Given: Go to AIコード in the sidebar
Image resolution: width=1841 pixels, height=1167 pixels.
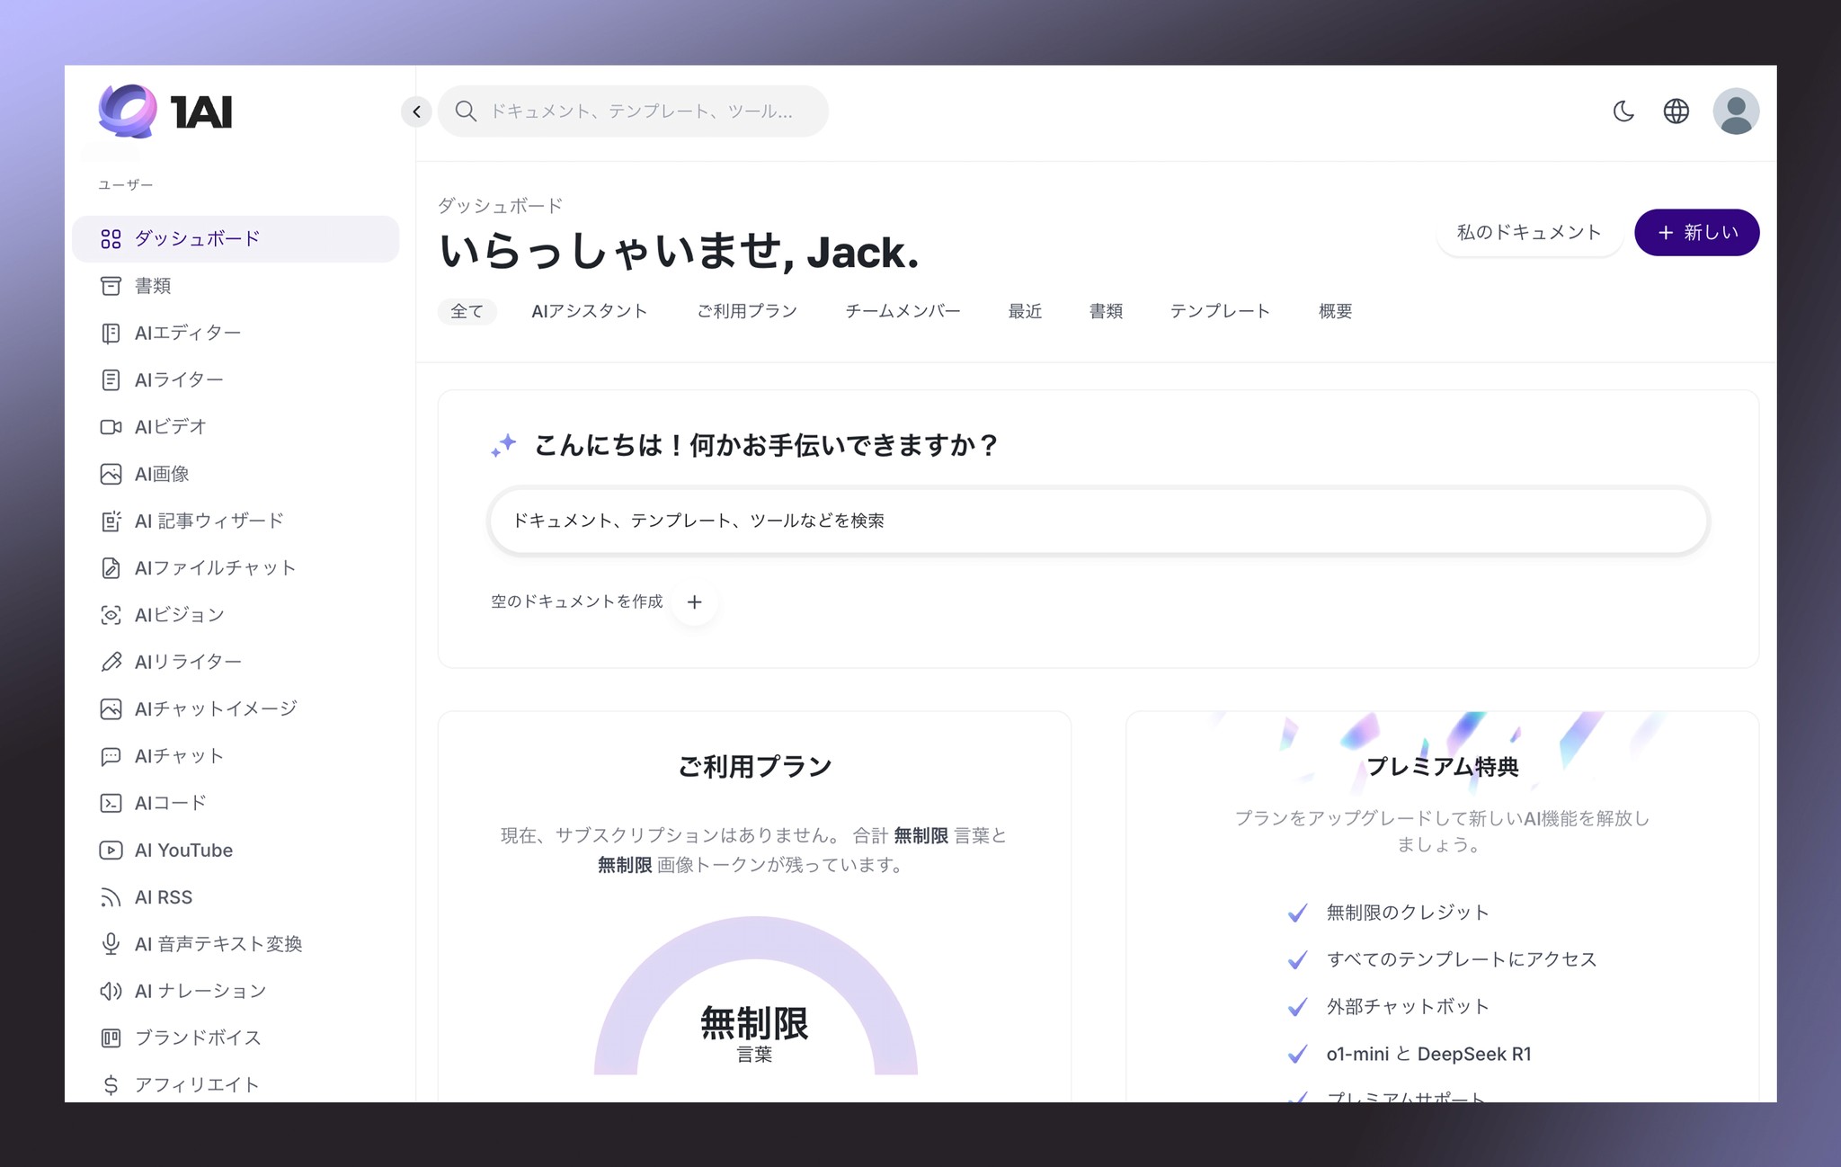Looking at the screenshot, I should click(171, 803).
